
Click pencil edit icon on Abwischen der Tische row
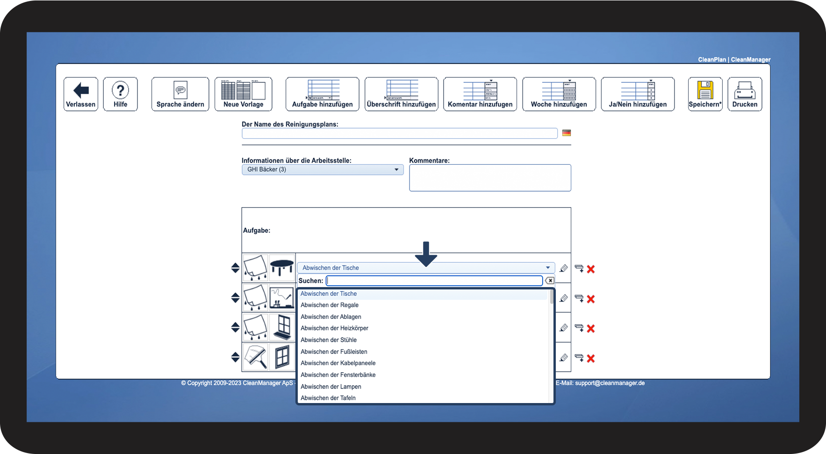(564, 268)
